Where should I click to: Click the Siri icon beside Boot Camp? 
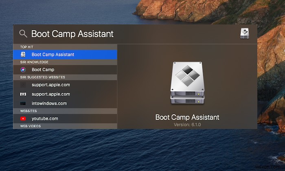pos(23,70)
